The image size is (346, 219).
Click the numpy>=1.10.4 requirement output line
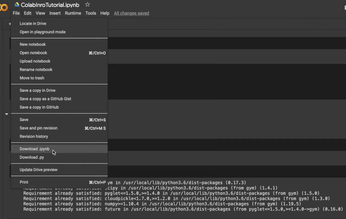pyautogui.click(x=162, y=204)
